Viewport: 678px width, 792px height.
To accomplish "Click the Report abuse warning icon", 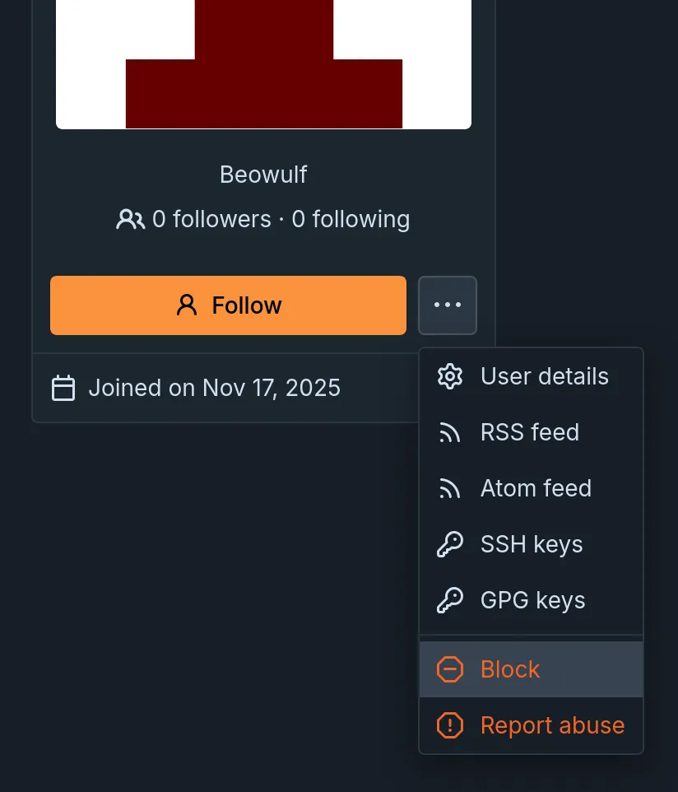I will [x=450, y=725].
